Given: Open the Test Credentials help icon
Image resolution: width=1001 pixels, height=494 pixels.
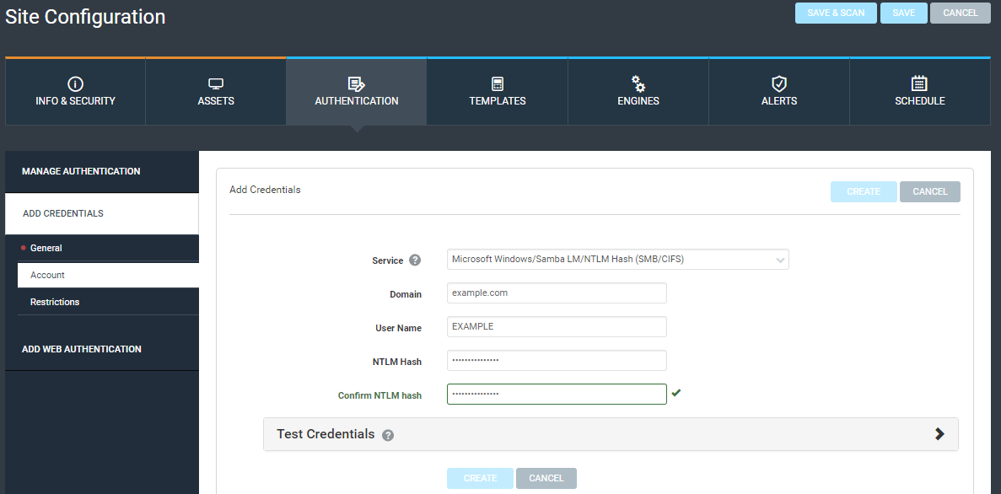Looking at the screenshot, I should 387,436.
